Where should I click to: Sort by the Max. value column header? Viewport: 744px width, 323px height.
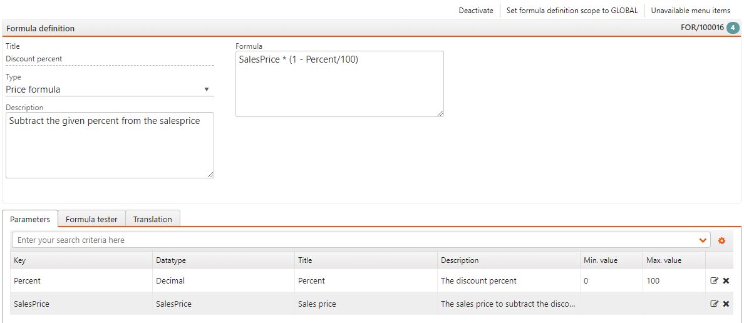click(x=663, y=260)
